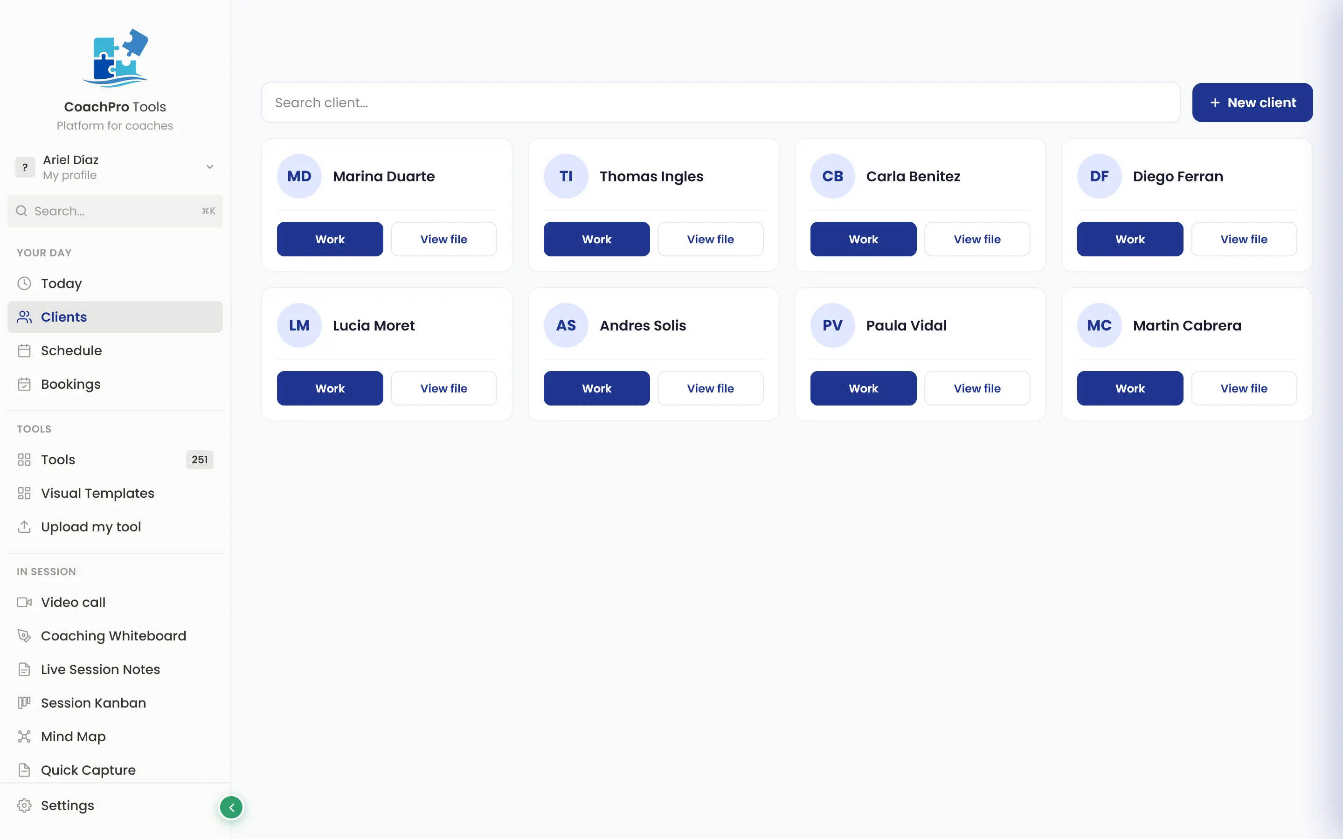1343x839 pixels.
Task: Open the Coaching Whiteboard
Action: coord(115,636)
